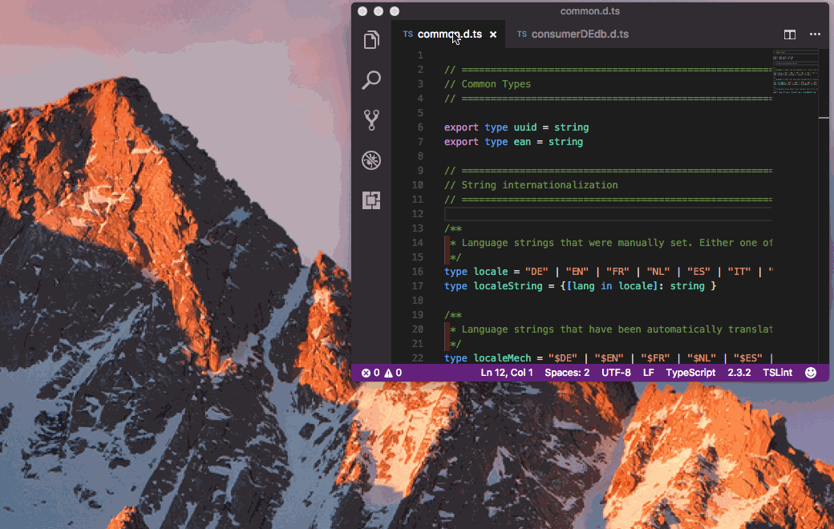Open the Explorer files view
Screen dimensions: 834x529
[371, 40]
